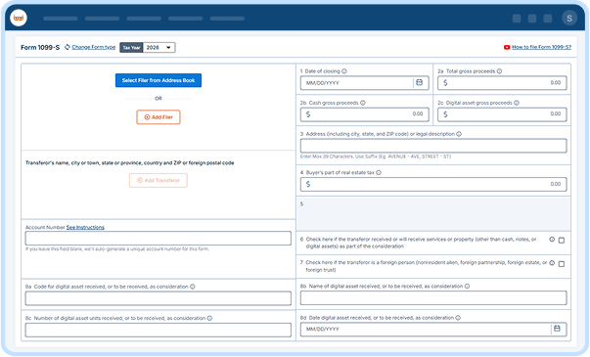
Task: Focus the 8b digital asset name field
Action: click(433, 298)
